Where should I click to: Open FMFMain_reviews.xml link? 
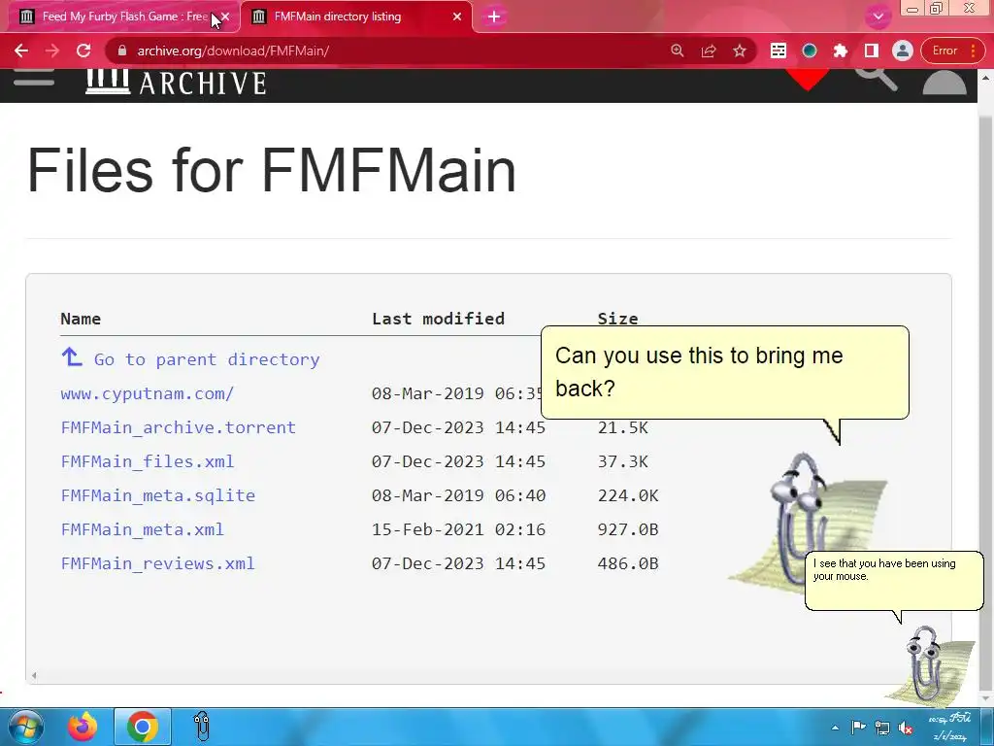[158, 563]
